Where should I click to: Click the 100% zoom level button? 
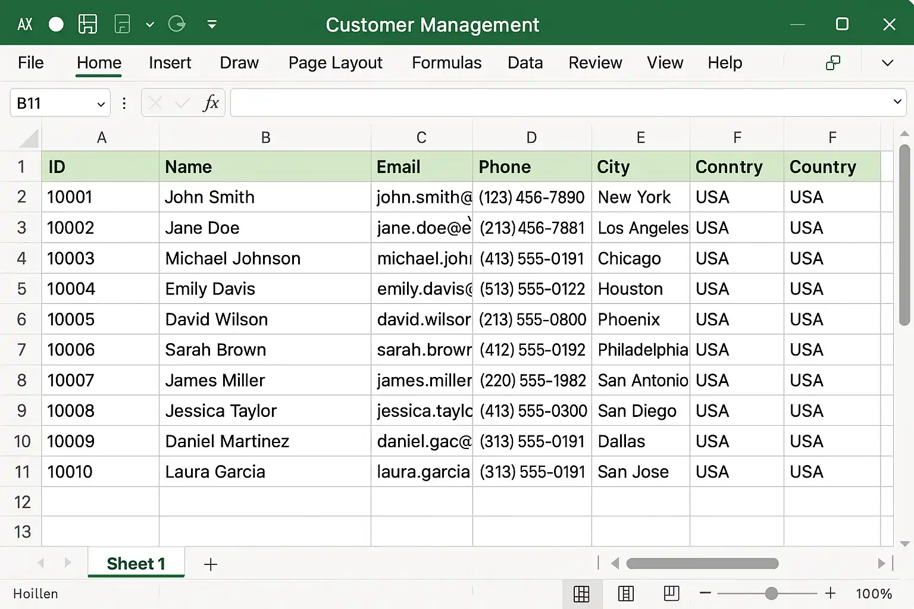(x=873, y=594)
